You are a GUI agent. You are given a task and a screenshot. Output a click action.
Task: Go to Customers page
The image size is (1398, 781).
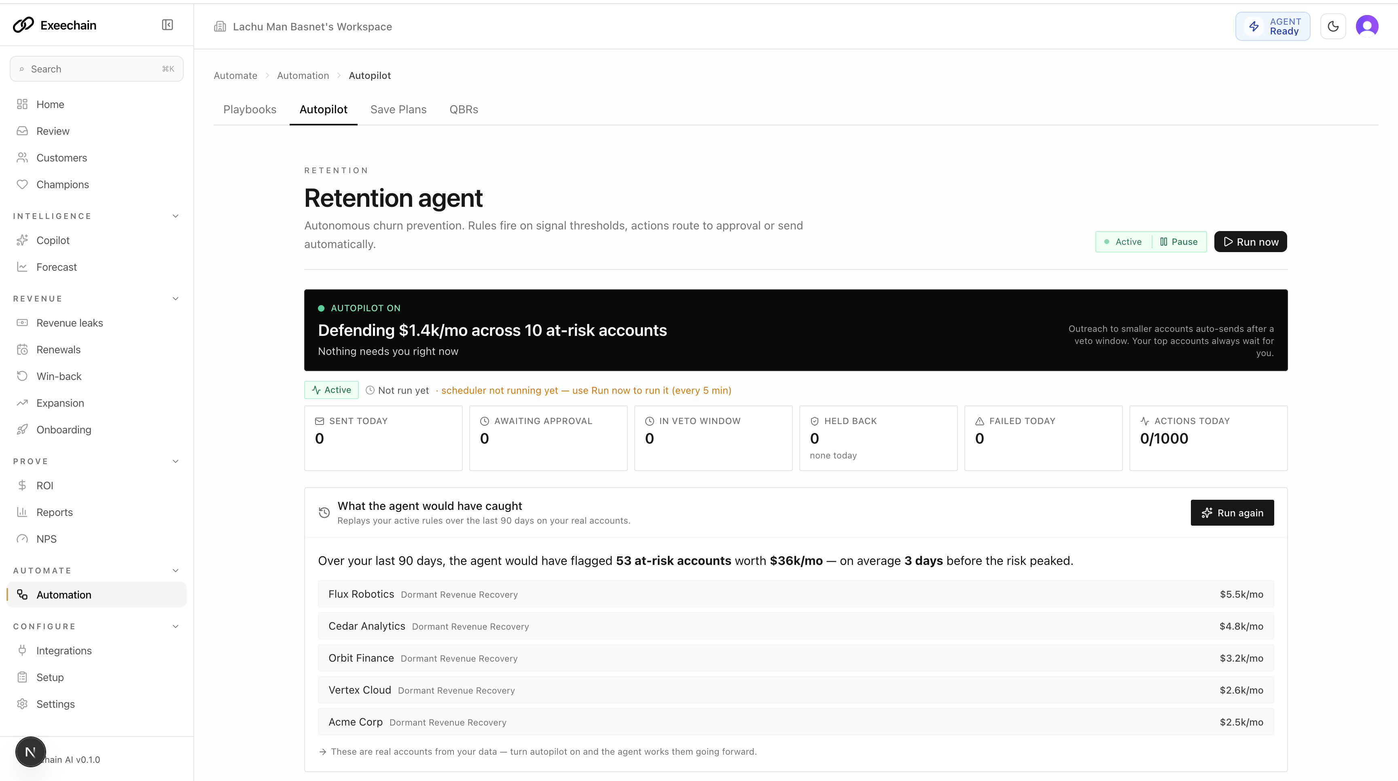[x=97, y=157]
